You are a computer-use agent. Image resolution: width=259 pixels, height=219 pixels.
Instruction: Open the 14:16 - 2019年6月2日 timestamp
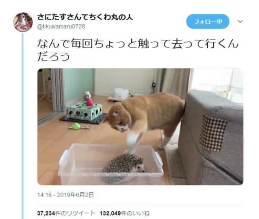pyautogui.click(x=66, y=195)
